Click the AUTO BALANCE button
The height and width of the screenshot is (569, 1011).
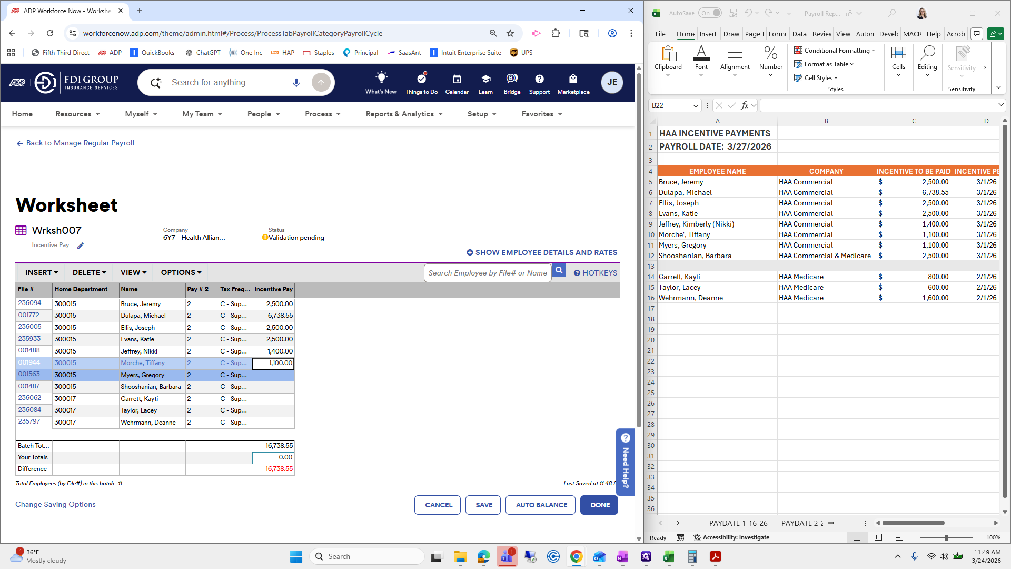[x=541, y=505]
